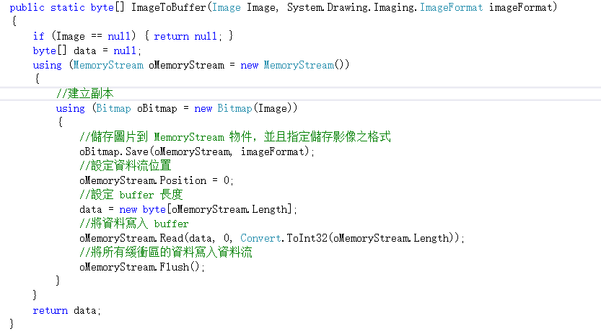
Task: Click the comment '//將資料寫入 buffer'
Action: pos(133,224)
